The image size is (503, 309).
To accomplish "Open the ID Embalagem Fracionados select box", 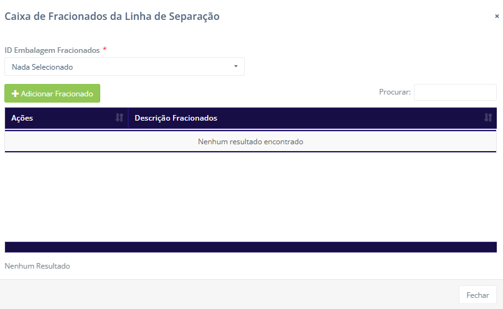I will (x=124, y=67).
